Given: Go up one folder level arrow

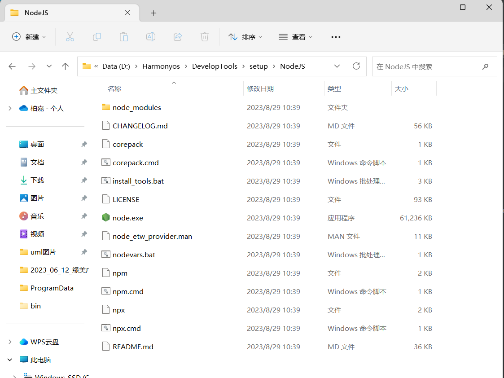Looking at the screenshot, I should tap(65, 66).
